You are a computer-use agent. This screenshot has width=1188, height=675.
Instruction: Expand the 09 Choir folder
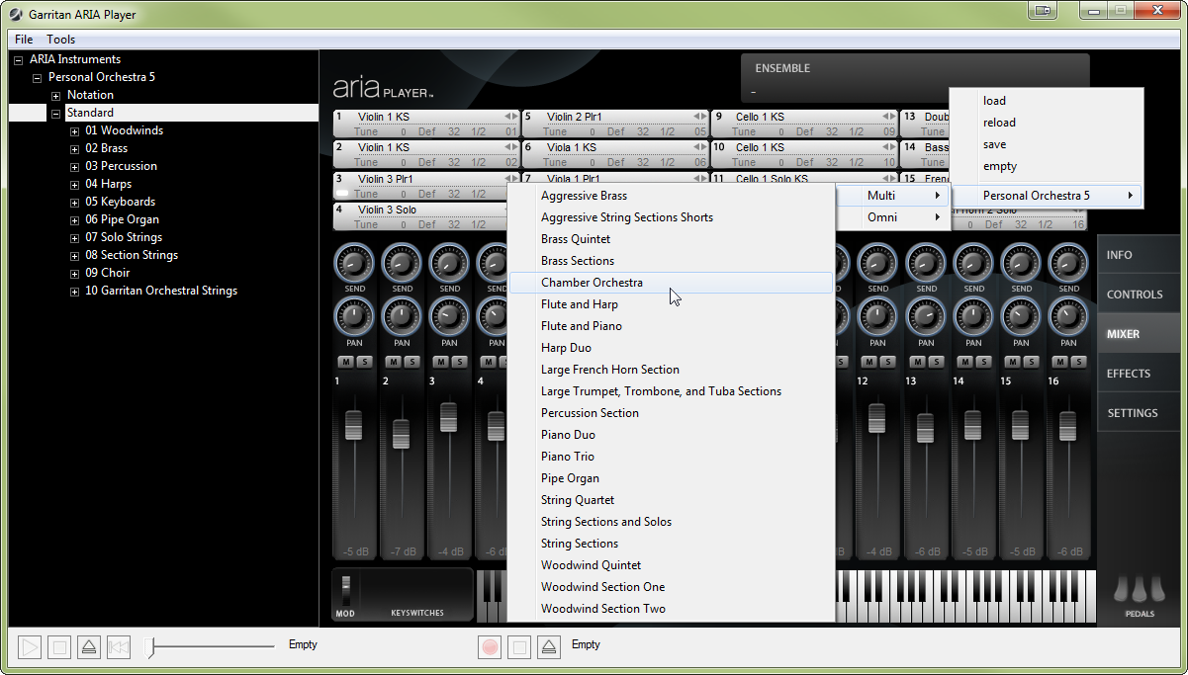[75, 273]
